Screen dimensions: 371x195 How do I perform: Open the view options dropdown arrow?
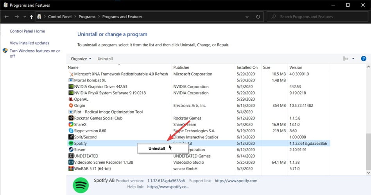tap(353, 58)
